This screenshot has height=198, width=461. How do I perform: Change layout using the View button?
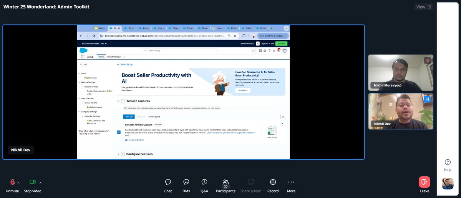(x=424, y=7)
